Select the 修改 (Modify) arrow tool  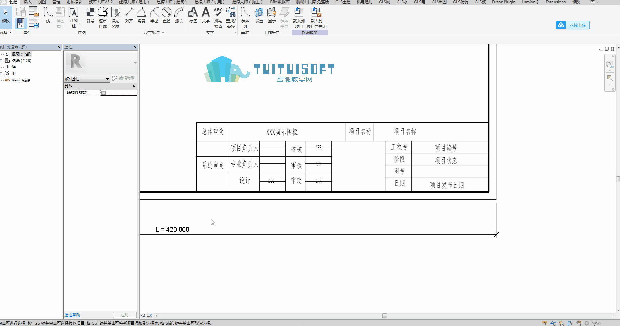click(x=6, y=16)
